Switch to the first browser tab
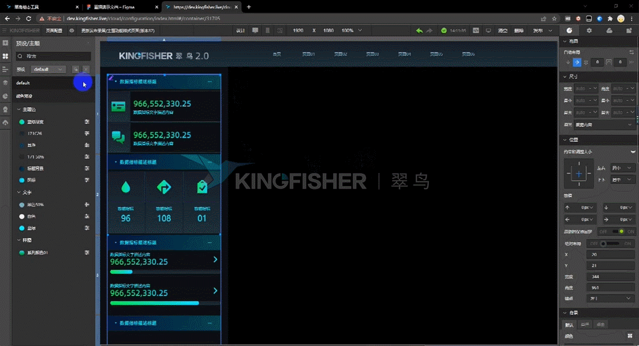 pos(42,7)
